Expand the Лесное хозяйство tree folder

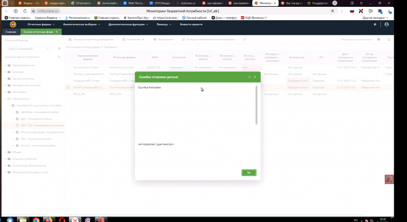tap(5, 79)
